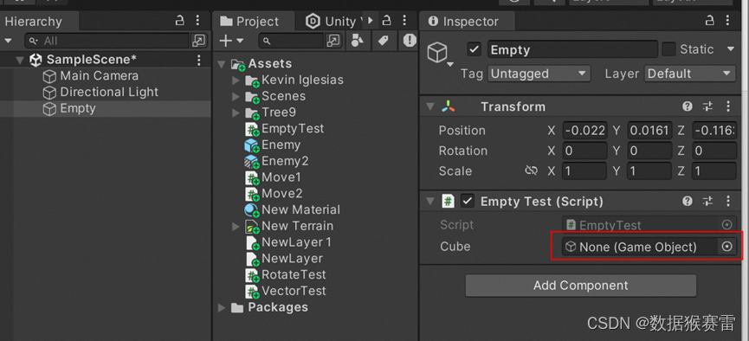Toggle the Empty object active checkbox
749x341 pixels.
tap(474, 49)
